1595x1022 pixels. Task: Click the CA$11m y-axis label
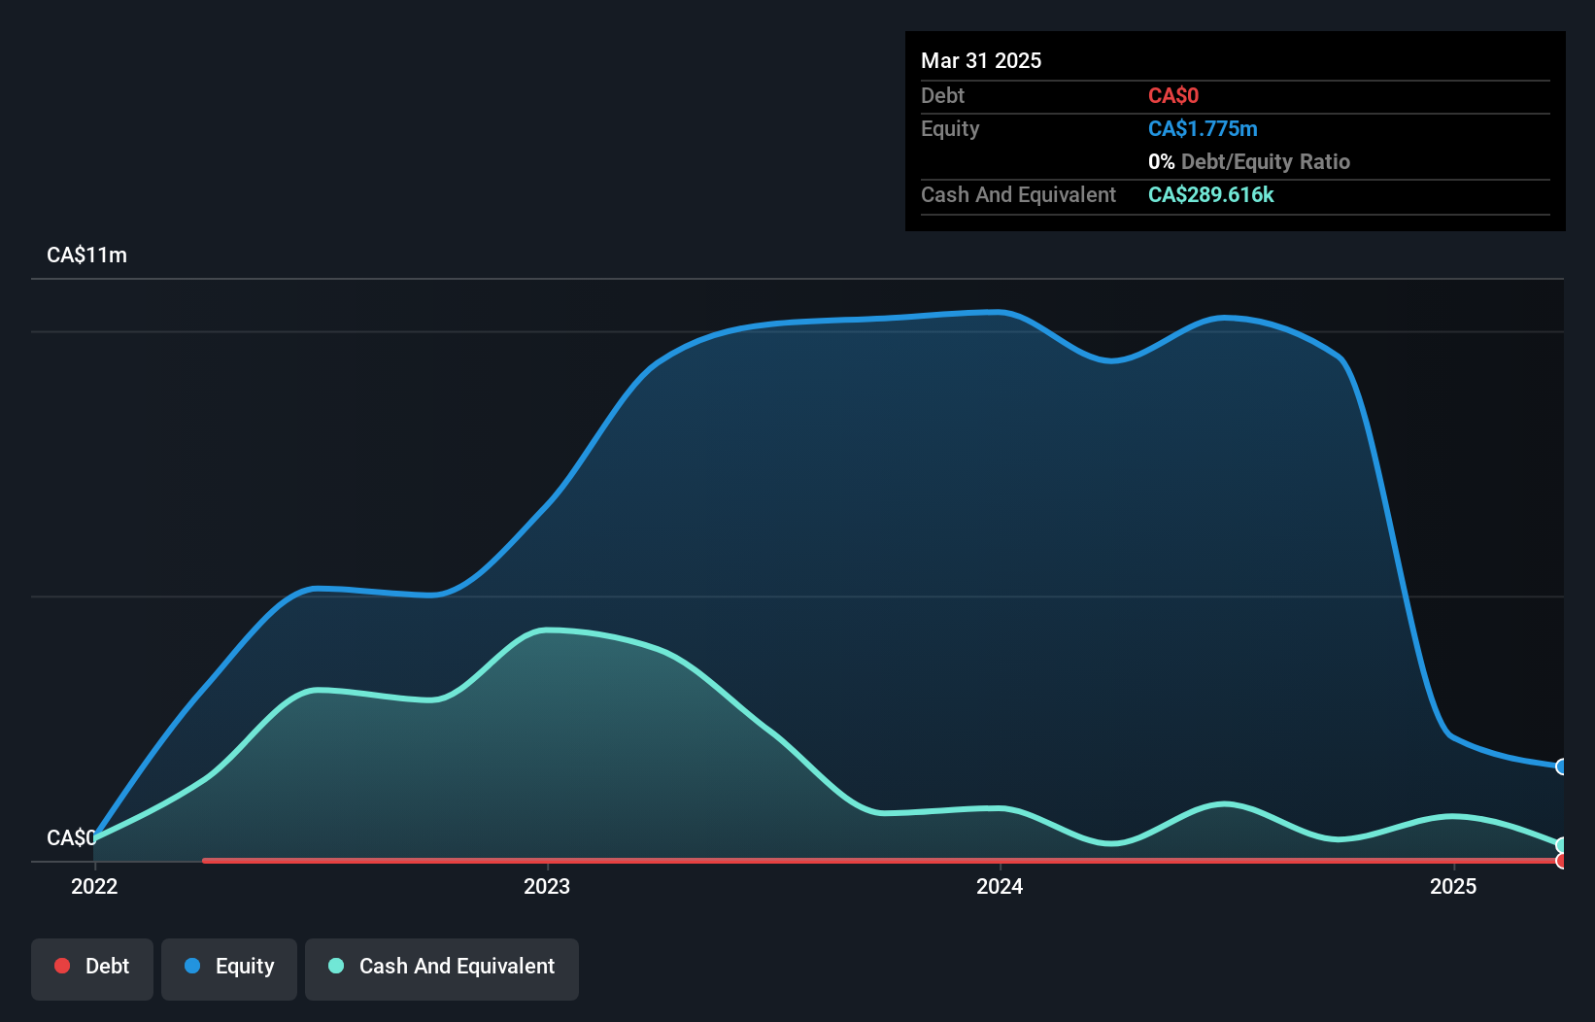(x=87, y=255)
